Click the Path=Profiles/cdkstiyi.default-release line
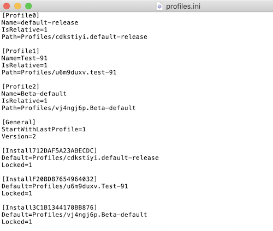Image resolution: width=273 pixels, height=231 pixels. (x=74, y=37)
